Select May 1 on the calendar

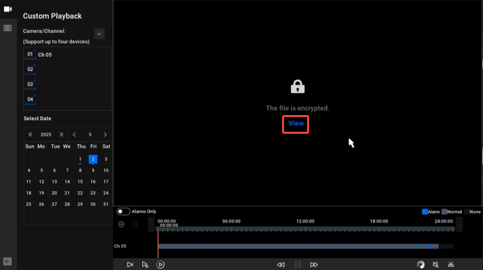(80, 159)
